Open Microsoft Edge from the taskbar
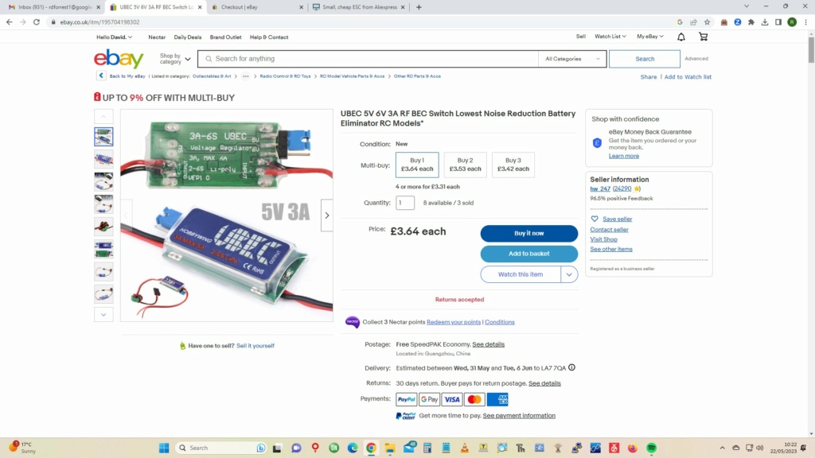Viewport: 815px width, 458px height. pyautogui.click(x=353, y=448)
